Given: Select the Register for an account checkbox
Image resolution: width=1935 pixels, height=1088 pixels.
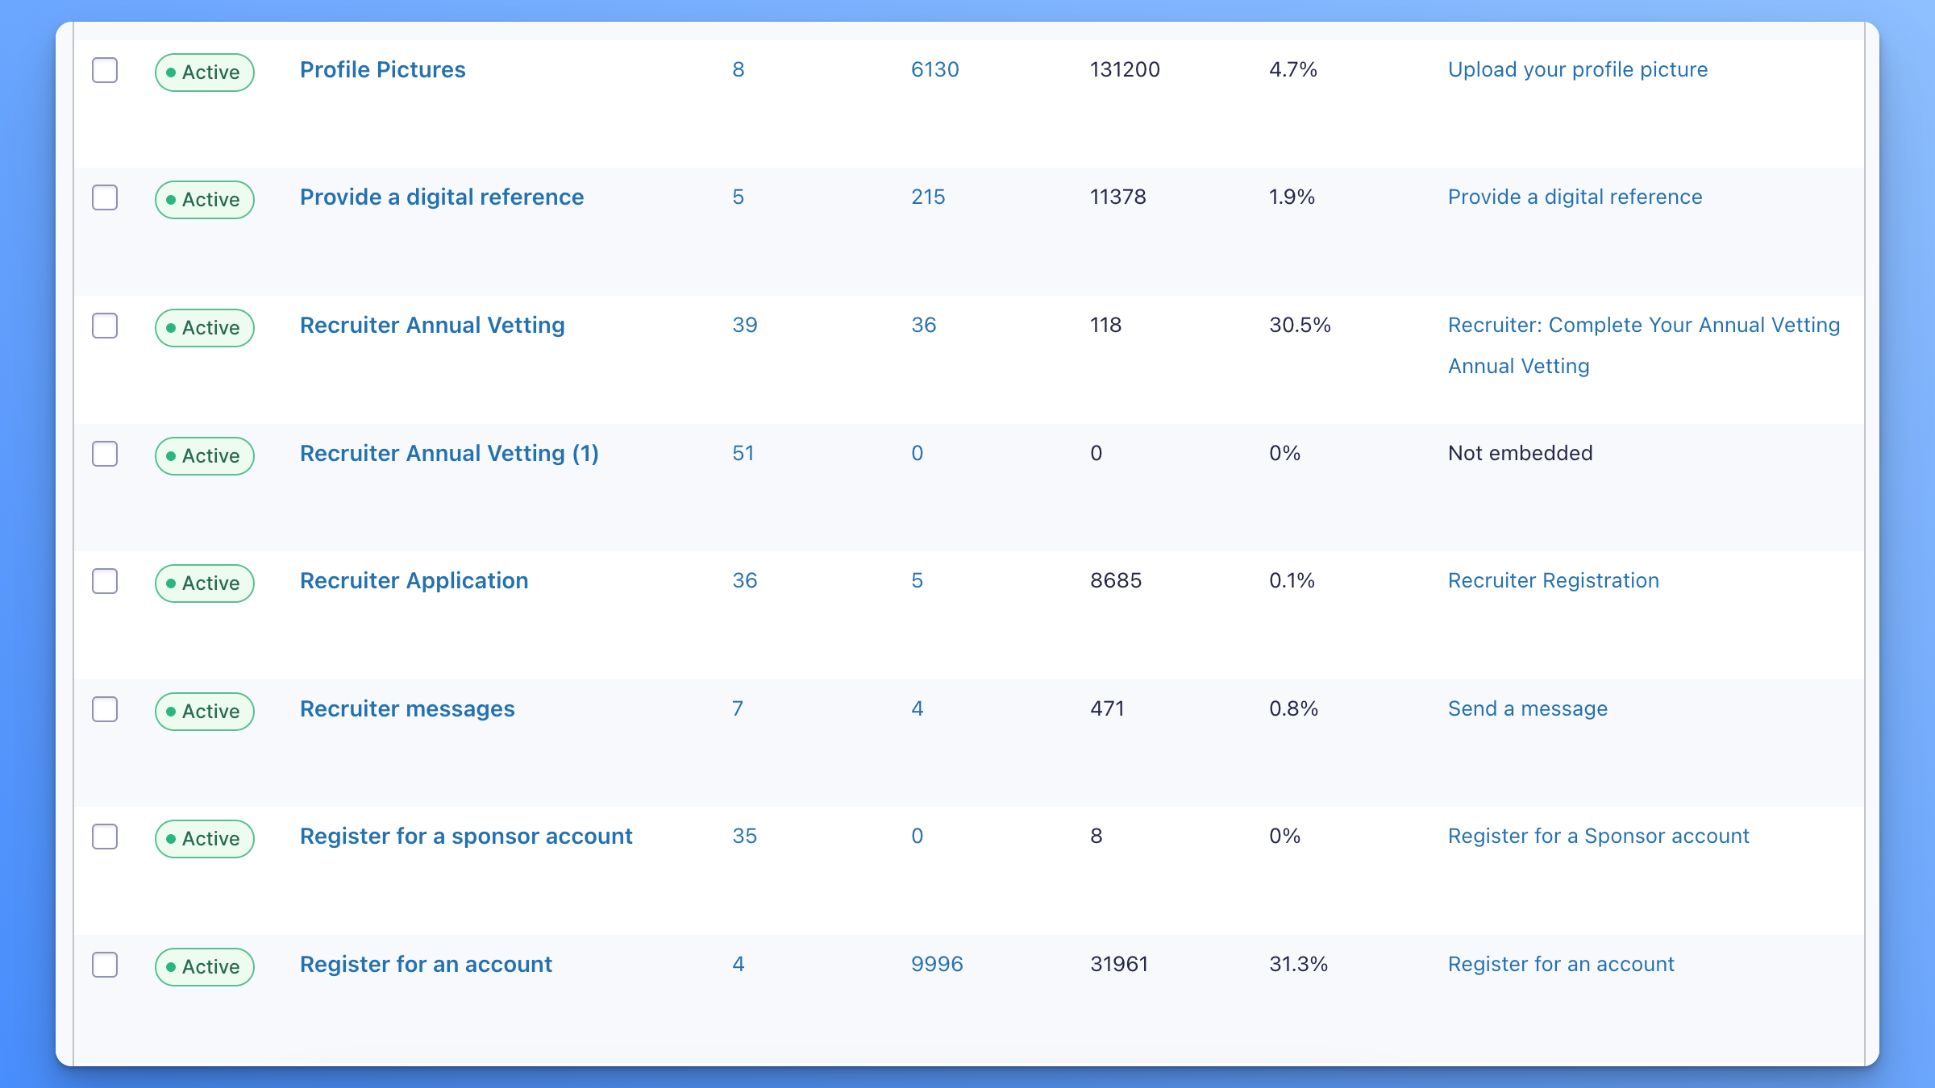Looking at the screenshot, I should tap(105, 965).
